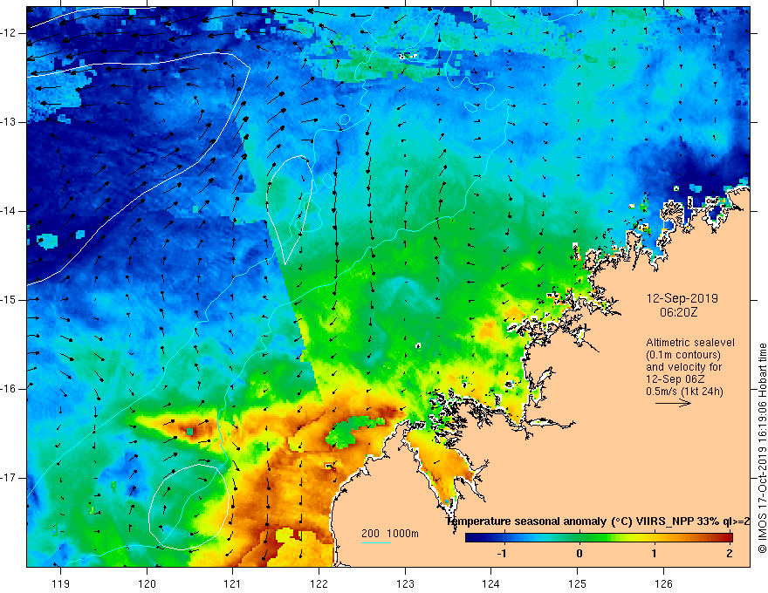Click the velocity reference arrow in legend

673,403
